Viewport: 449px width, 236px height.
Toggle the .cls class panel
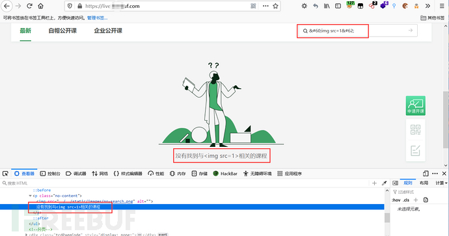pyautogui.click(x=406, y=200)
